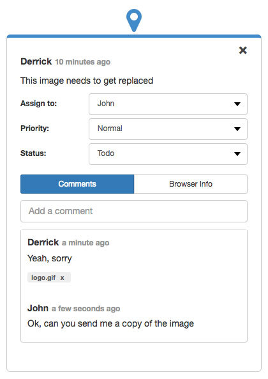Image resolution: width=268 pixels, height=379 pixels.
Task: Switch to the Browser Info tab
Action: tap(191, 184)
